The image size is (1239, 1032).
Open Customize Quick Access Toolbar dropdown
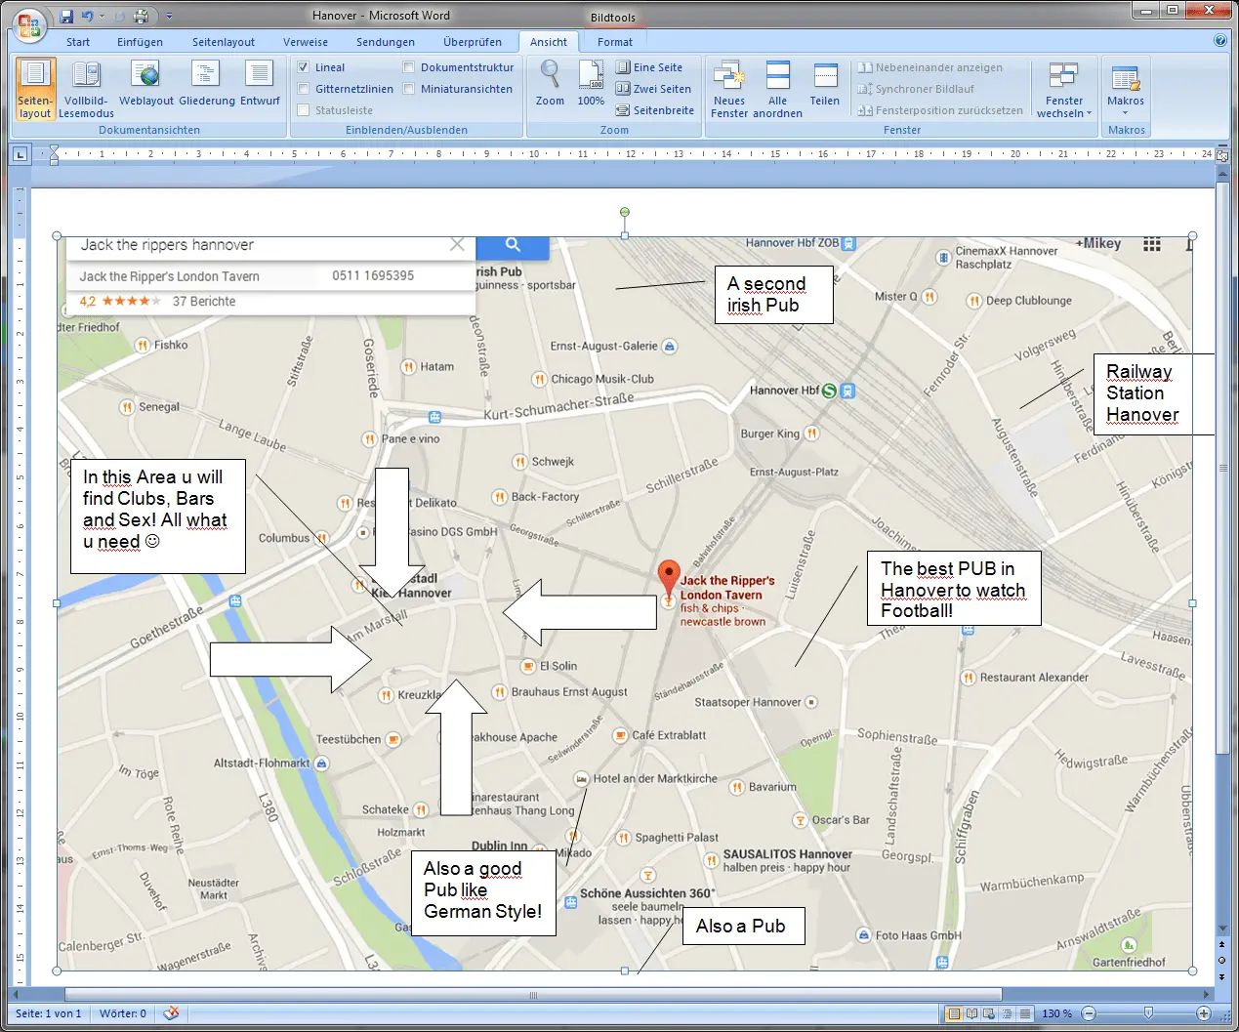tap(169, 17)
